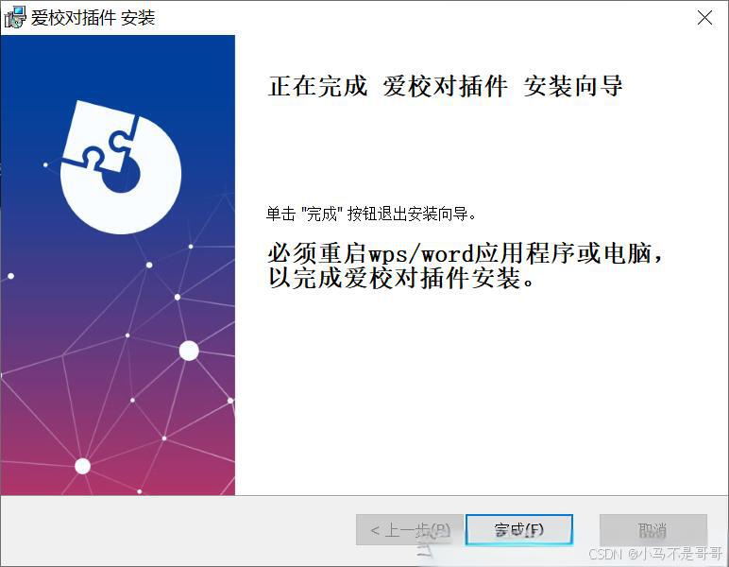Click the heading 正在完成 爱校对插件 安装向导
Screen dimensions: 729x567
(445, 87)
